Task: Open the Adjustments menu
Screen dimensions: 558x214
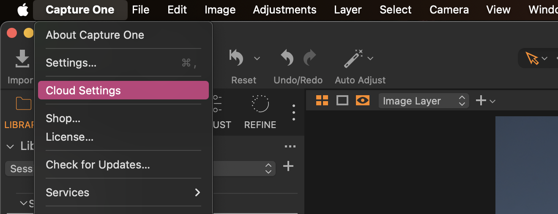Action: 284,10
